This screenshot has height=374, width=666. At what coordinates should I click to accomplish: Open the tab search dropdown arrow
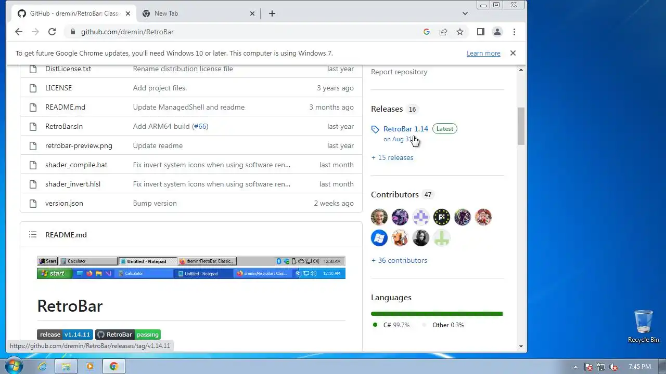[x=465, y=14]
